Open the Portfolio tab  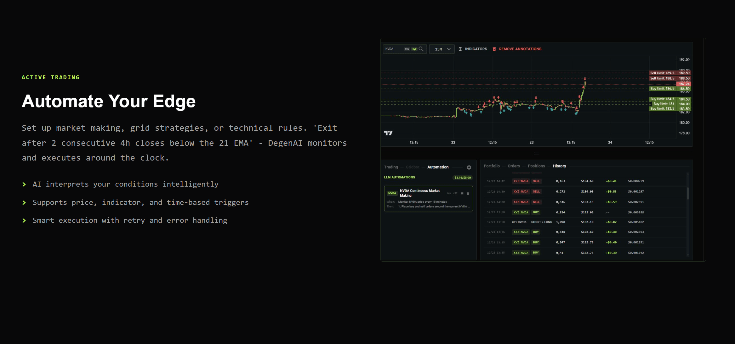tap(492, 166)
